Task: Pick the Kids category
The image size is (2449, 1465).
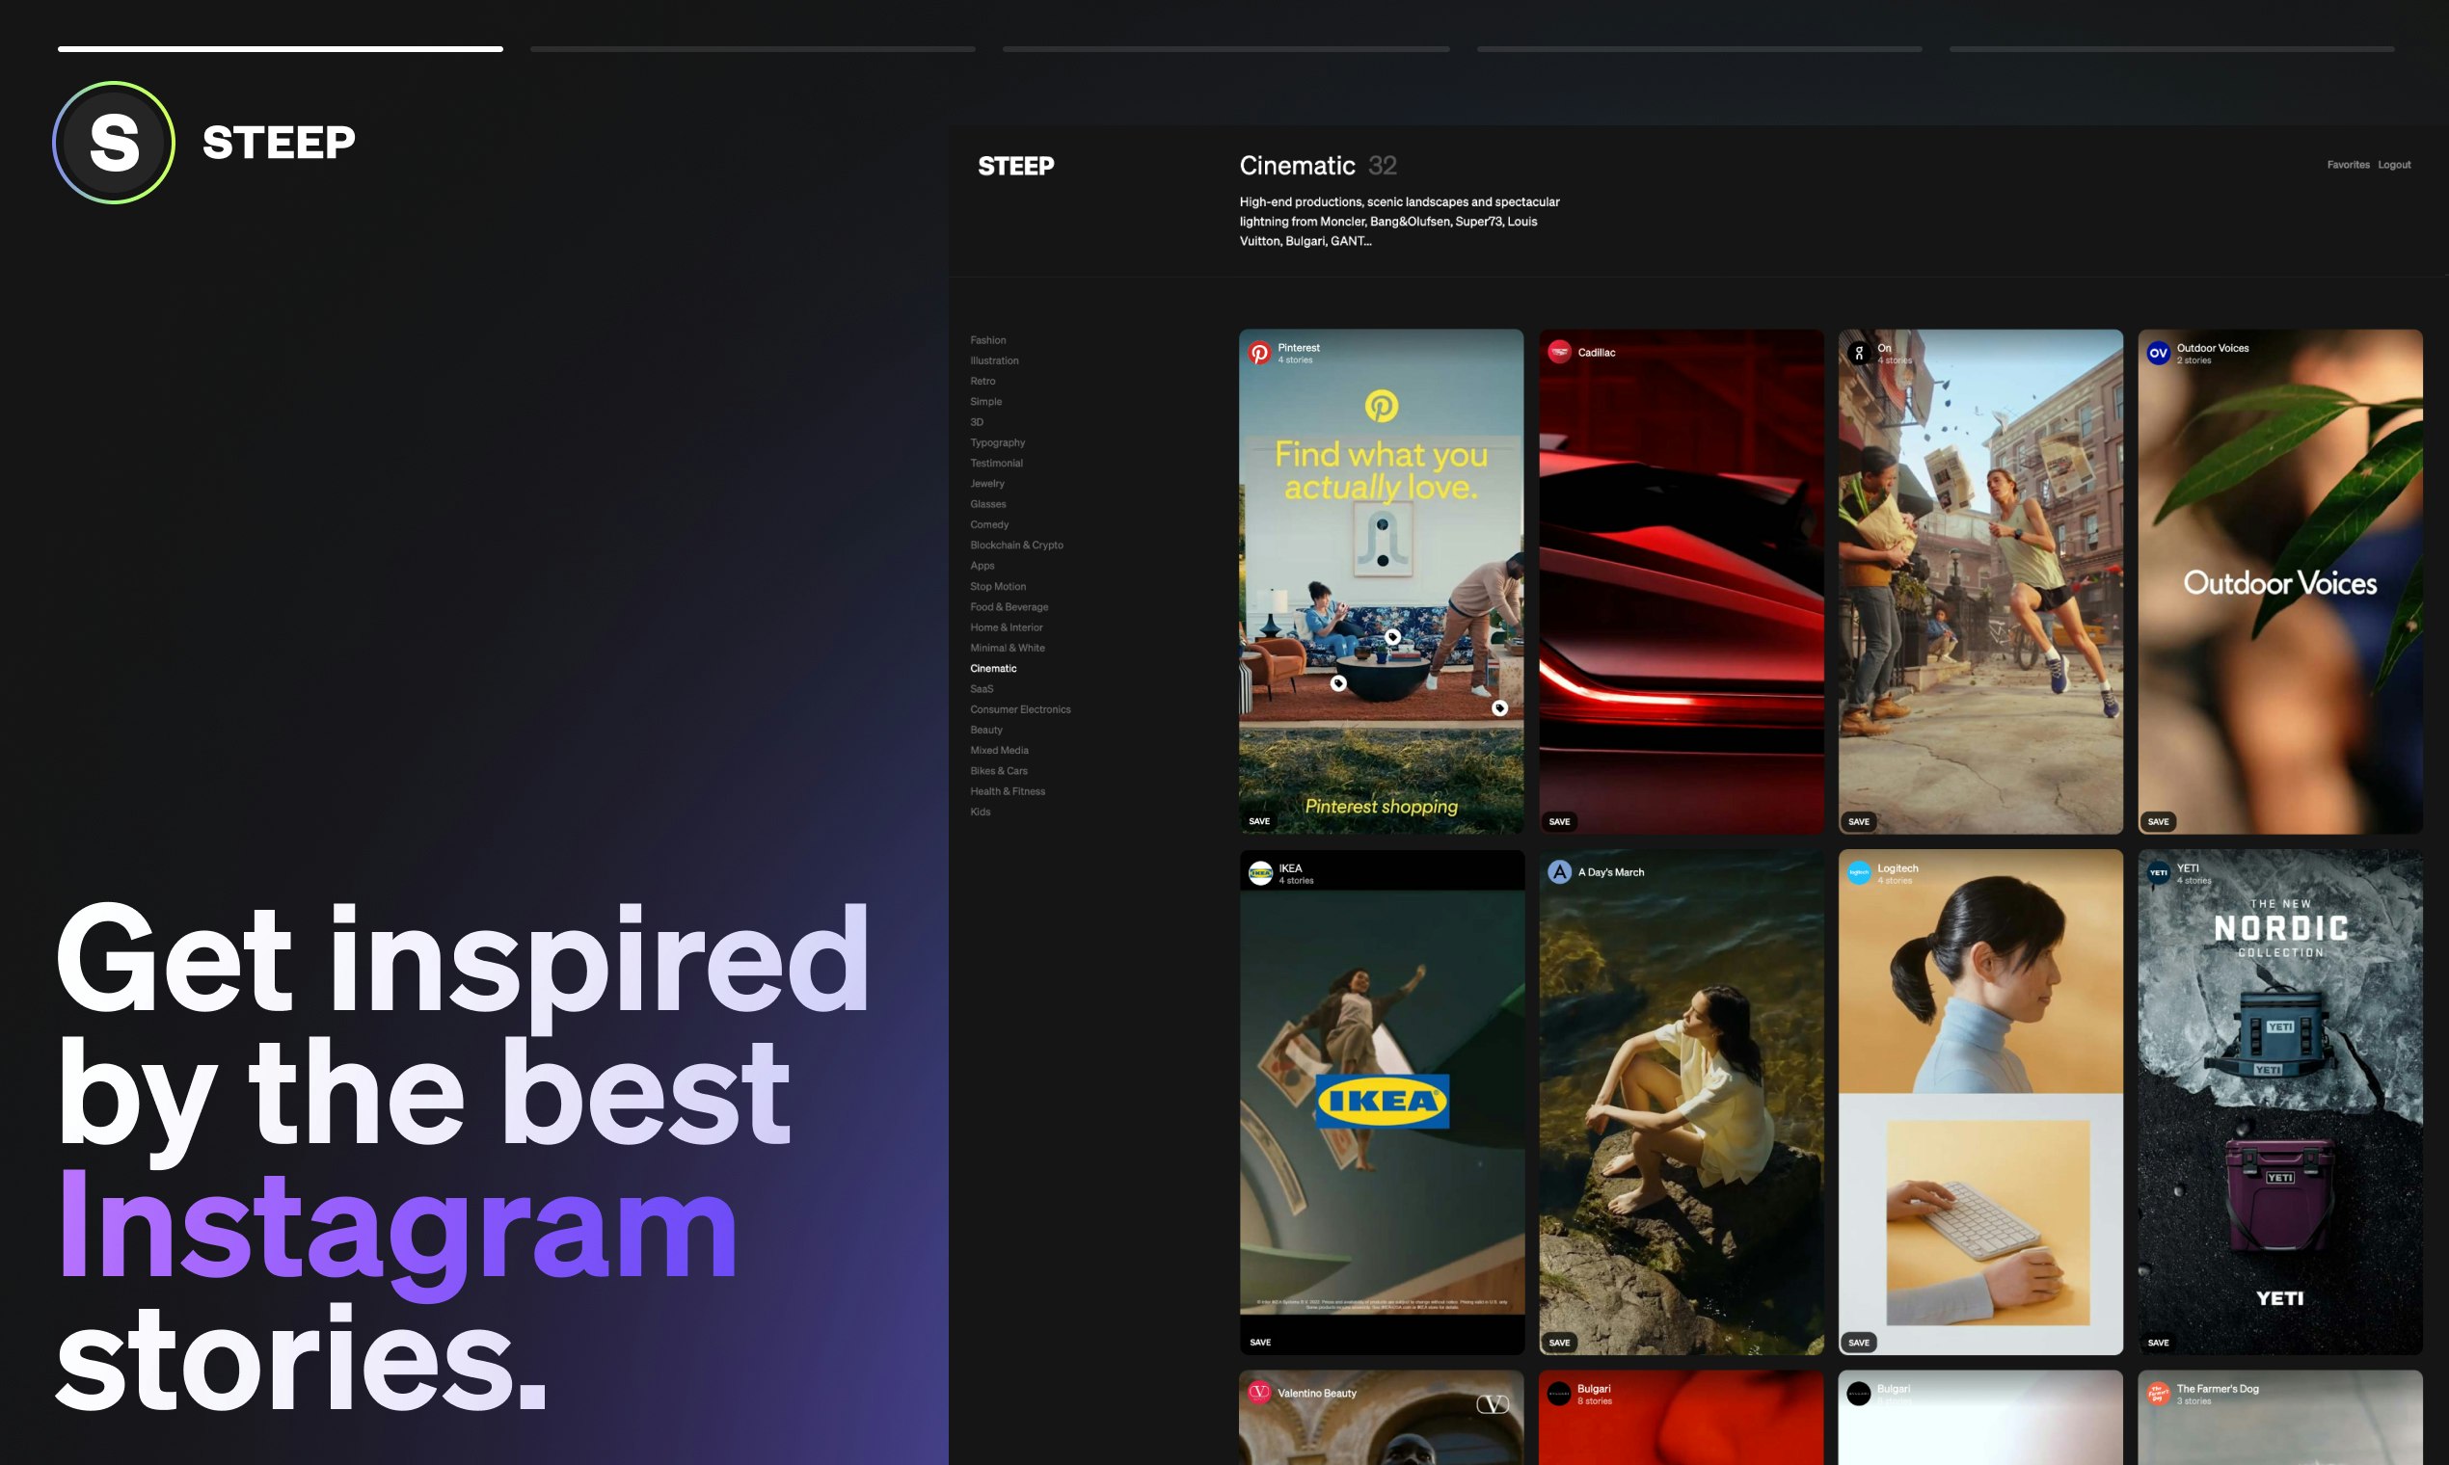Action: coord(980,812)
